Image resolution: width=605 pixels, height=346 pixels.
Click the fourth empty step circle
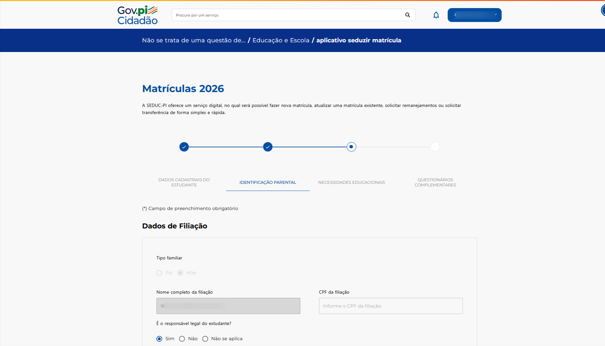coord(435,147)
